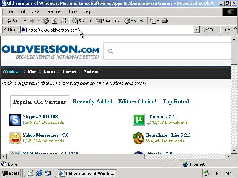Stop loading with the Stop icon
The image size is (238, 178).
[45, 21]
